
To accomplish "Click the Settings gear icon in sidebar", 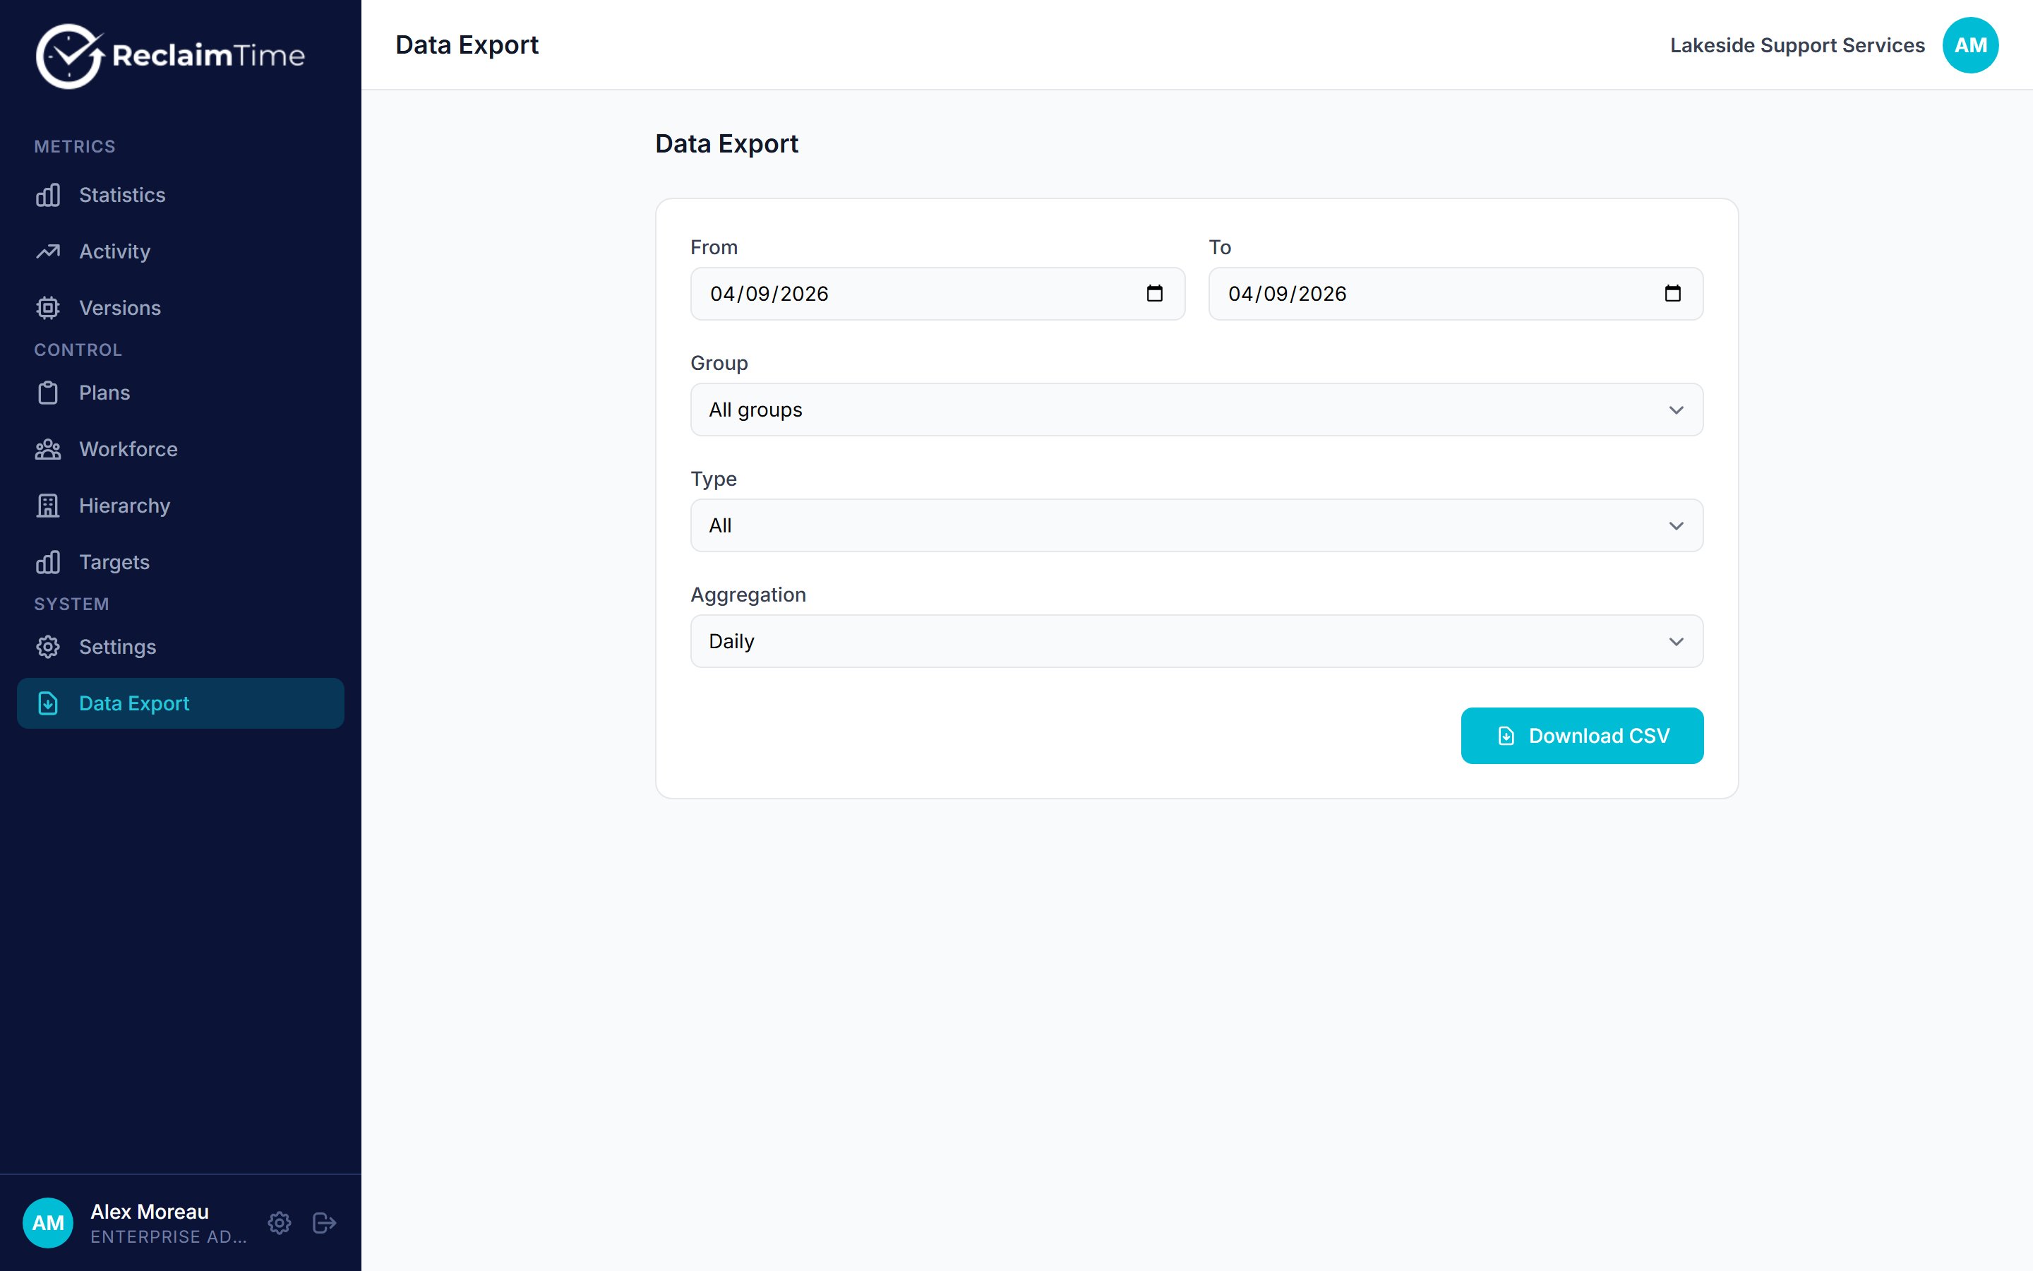I will point(48,646).
